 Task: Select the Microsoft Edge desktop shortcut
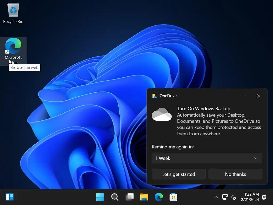(13, 51)
